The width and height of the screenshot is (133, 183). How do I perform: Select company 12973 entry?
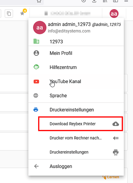(x=76, y=42)
